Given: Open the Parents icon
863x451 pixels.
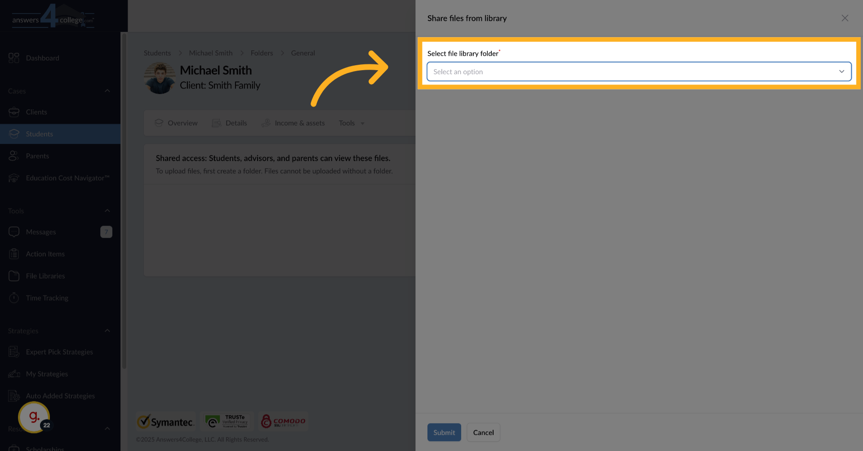Looking at the screenshot, I should click(x=14, y=156).
